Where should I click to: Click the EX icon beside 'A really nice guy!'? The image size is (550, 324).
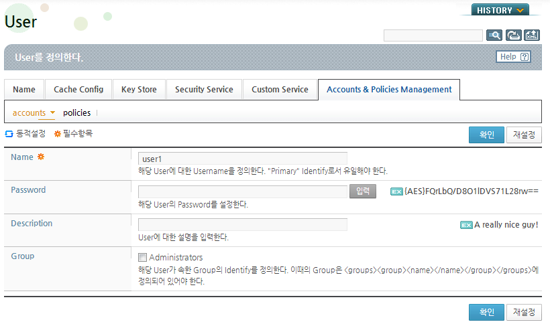[466, 225]
